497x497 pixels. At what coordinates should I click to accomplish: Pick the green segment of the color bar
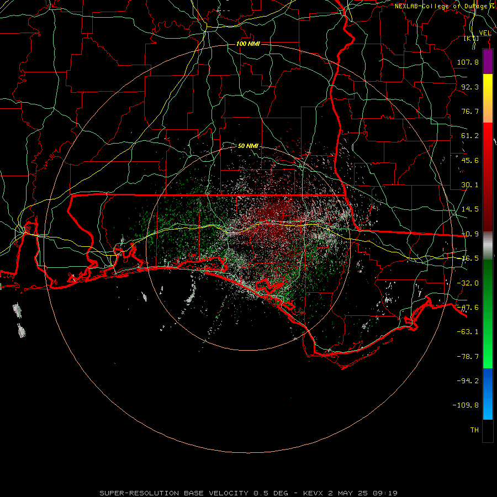tap(488, 314)
